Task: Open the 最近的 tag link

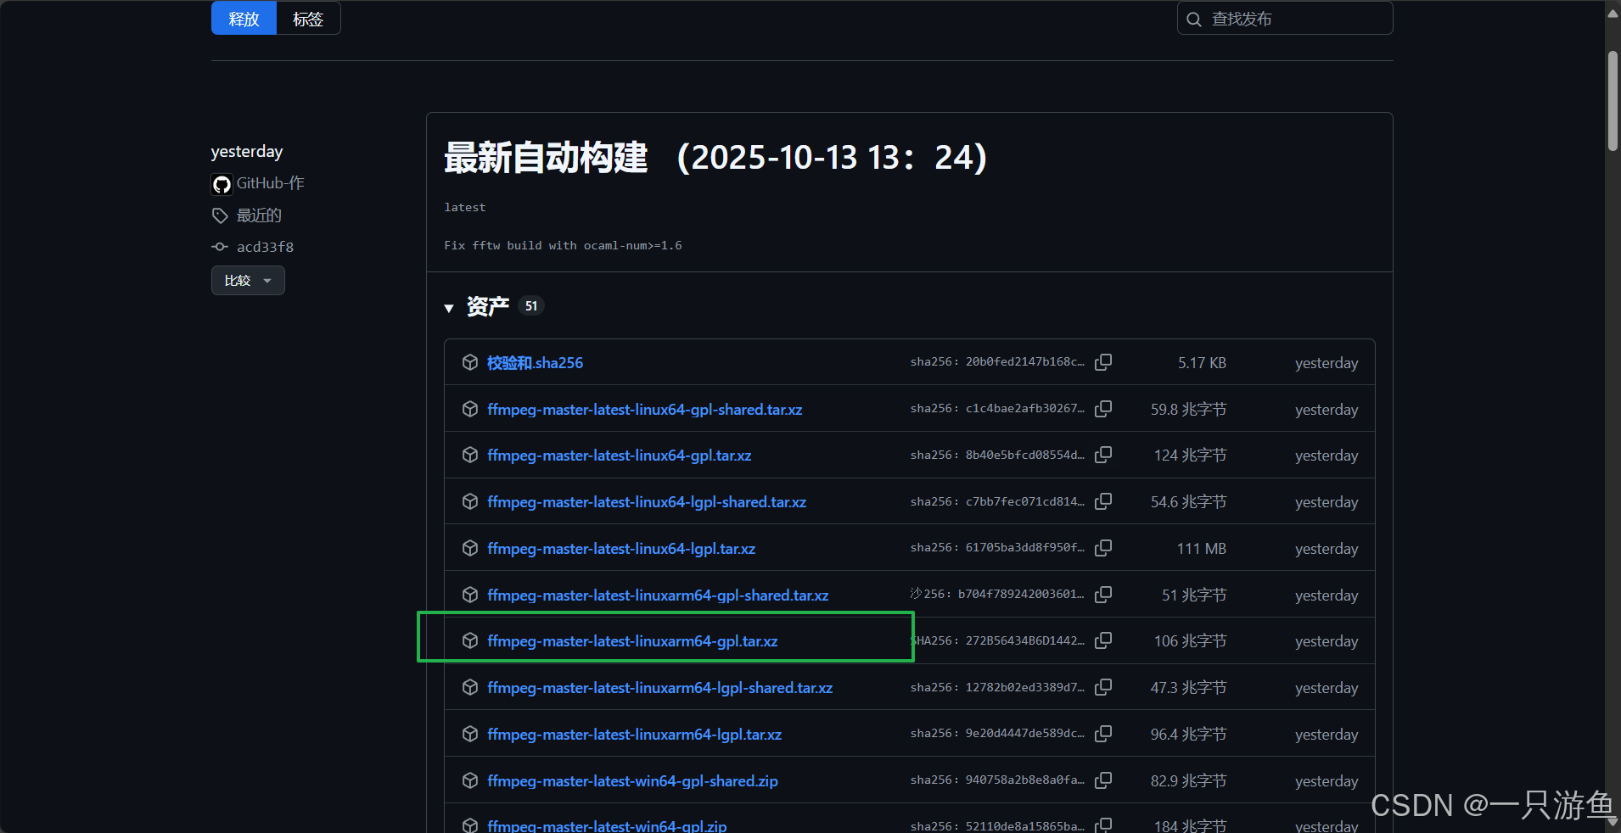Action: coord(259,215)
